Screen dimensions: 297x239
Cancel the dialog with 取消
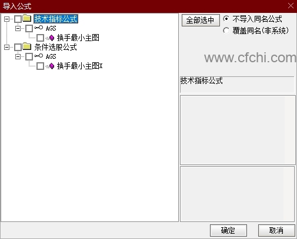click(276, 230)
